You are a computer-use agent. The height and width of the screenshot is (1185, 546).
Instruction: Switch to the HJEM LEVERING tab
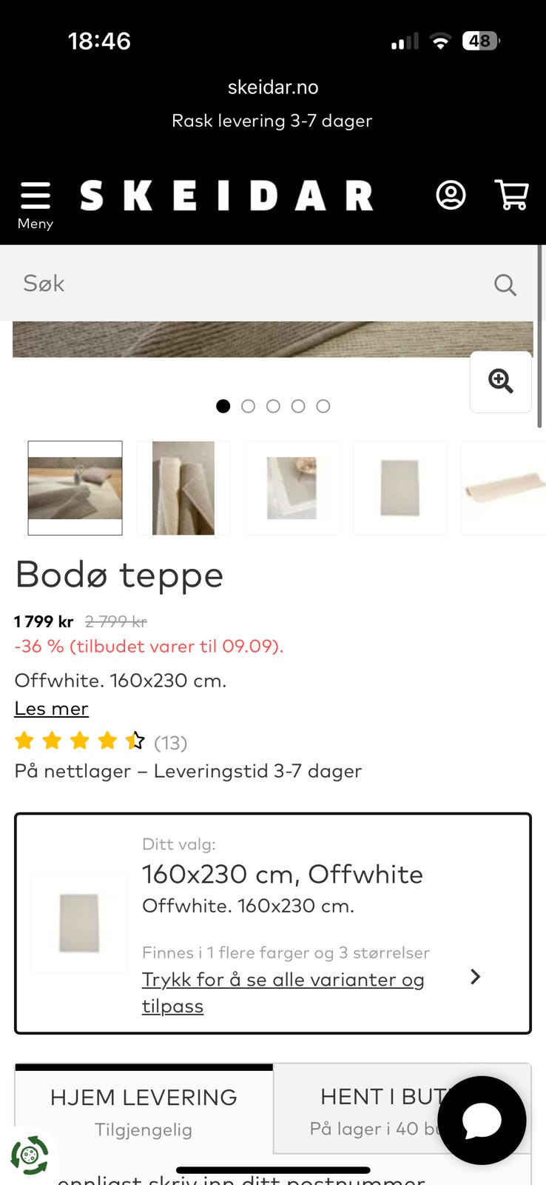tap(144, 1109)
